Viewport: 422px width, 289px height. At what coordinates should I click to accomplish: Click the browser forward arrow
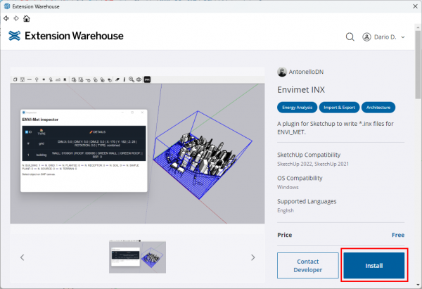15,18
